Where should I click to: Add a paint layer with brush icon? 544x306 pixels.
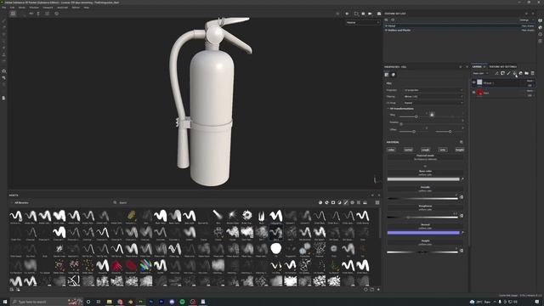click(x=508, y=73)
